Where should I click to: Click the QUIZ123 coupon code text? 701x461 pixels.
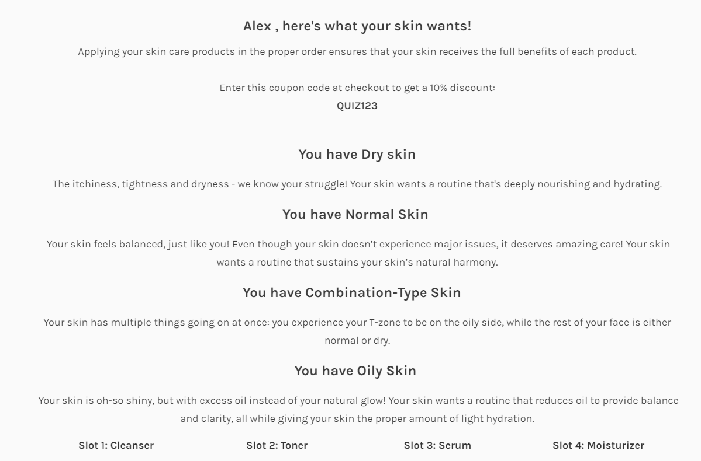tap(357, 106)
